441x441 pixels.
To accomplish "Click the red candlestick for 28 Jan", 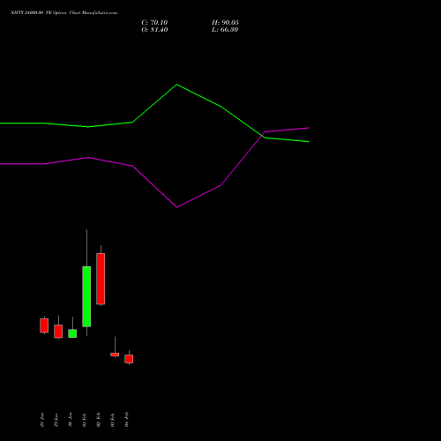I will coord(44,325).
